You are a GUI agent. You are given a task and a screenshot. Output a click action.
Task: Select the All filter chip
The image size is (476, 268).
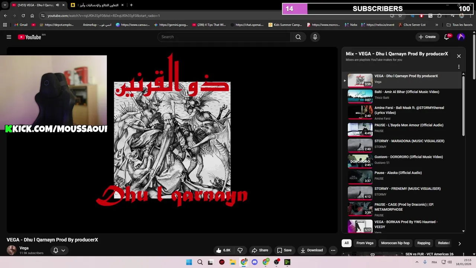347,243
